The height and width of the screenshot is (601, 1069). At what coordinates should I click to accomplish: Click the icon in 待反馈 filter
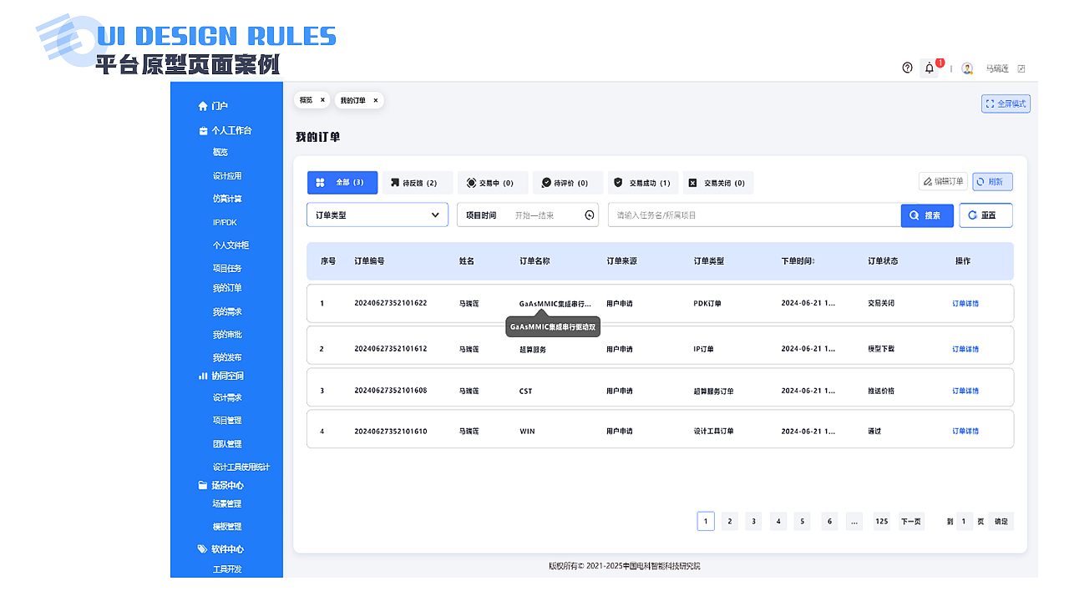(x=395, y=183)
